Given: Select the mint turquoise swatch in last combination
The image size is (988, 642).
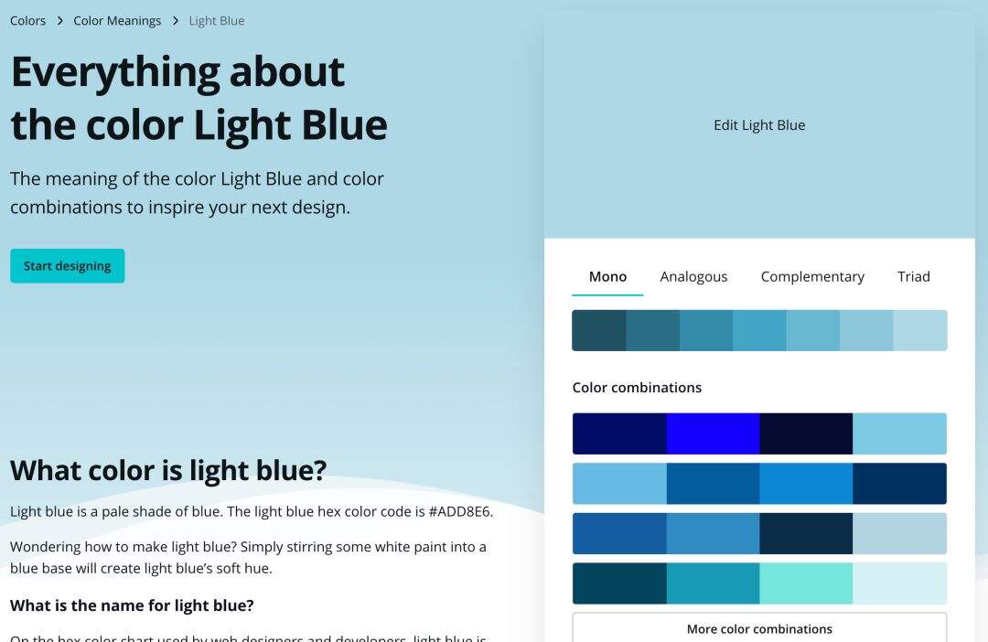Looking at the screenshot, I should [x=806, y=583].
